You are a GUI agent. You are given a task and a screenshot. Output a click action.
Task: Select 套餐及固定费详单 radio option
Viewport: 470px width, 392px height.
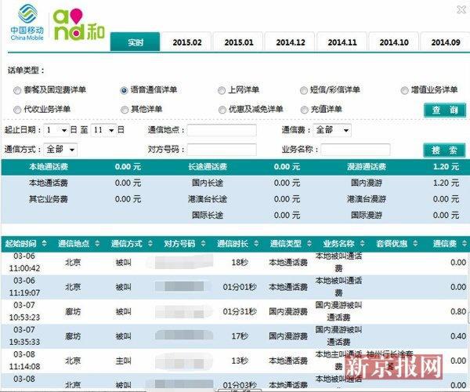coord(18,90)
